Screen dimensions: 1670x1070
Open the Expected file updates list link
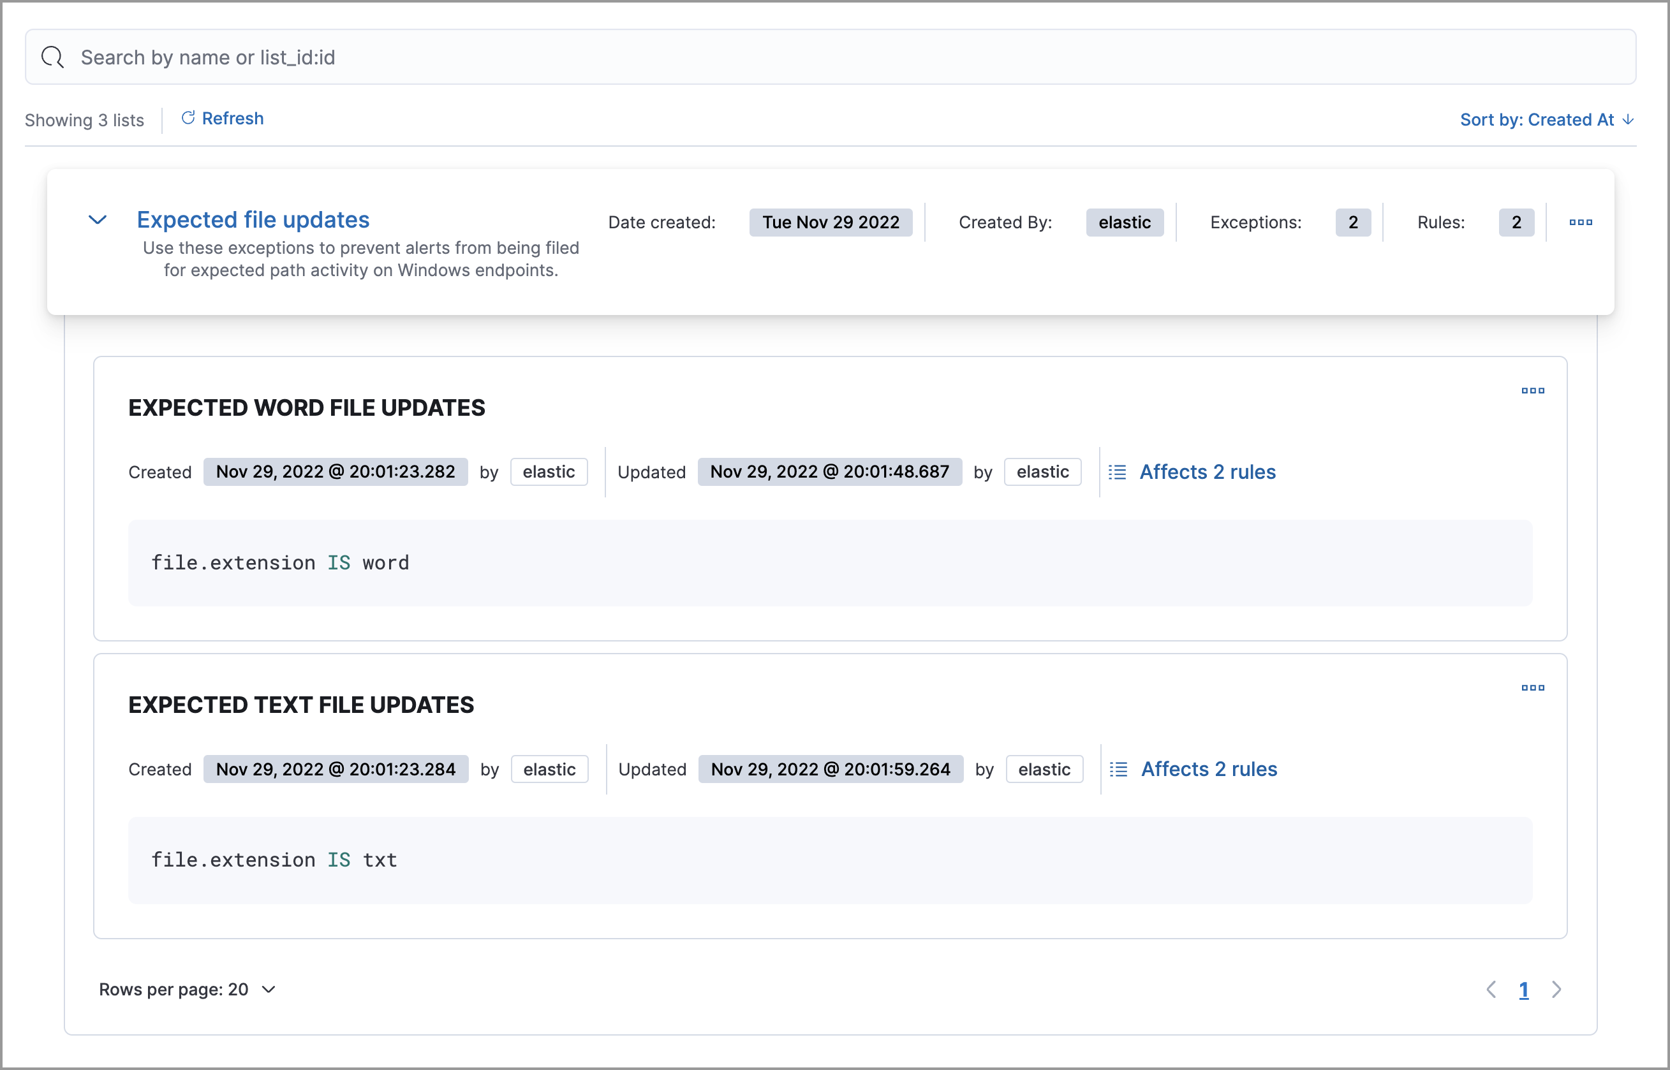(x=253, y=219)
